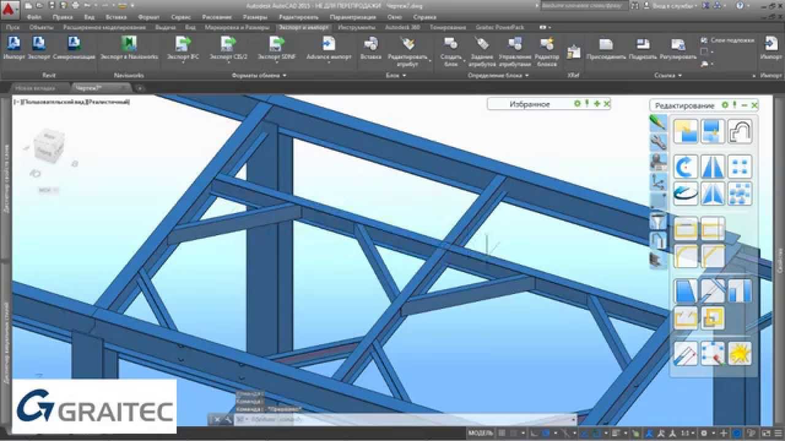This screenshot has height=441, width=785.
Task: Click Define attributes (Задание атрибутов) icon
Action: click(x=482, y=43)
